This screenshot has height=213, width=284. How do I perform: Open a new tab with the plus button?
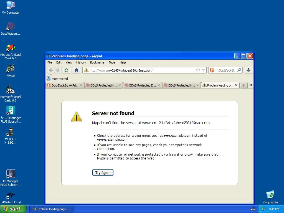click(x=244, y=85)
